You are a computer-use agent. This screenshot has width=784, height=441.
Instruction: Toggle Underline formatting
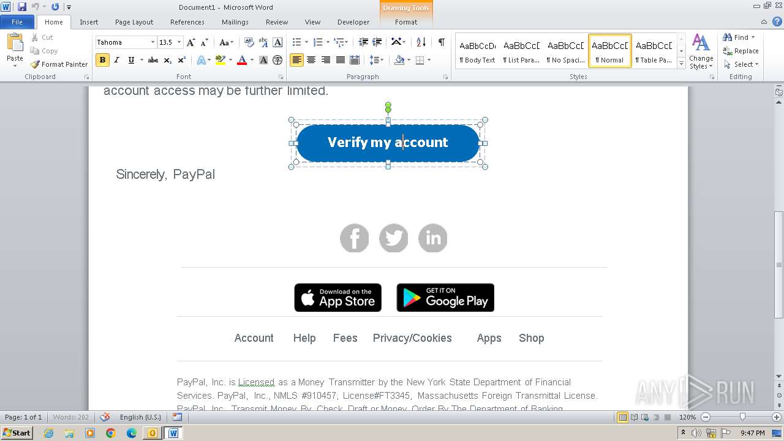point(131,60)
